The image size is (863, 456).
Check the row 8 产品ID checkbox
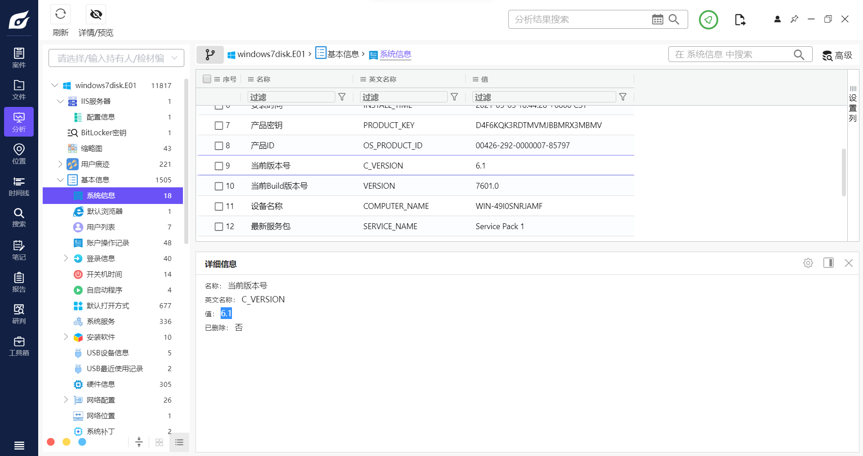point(219,146)
